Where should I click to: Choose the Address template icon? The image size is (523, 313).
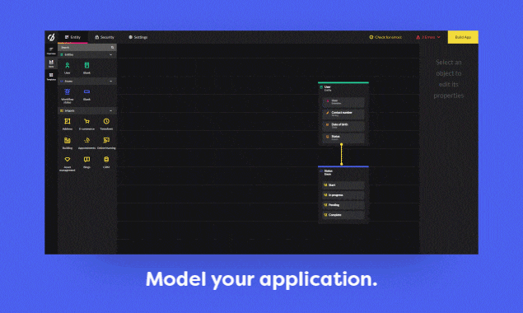click(68, 121)
